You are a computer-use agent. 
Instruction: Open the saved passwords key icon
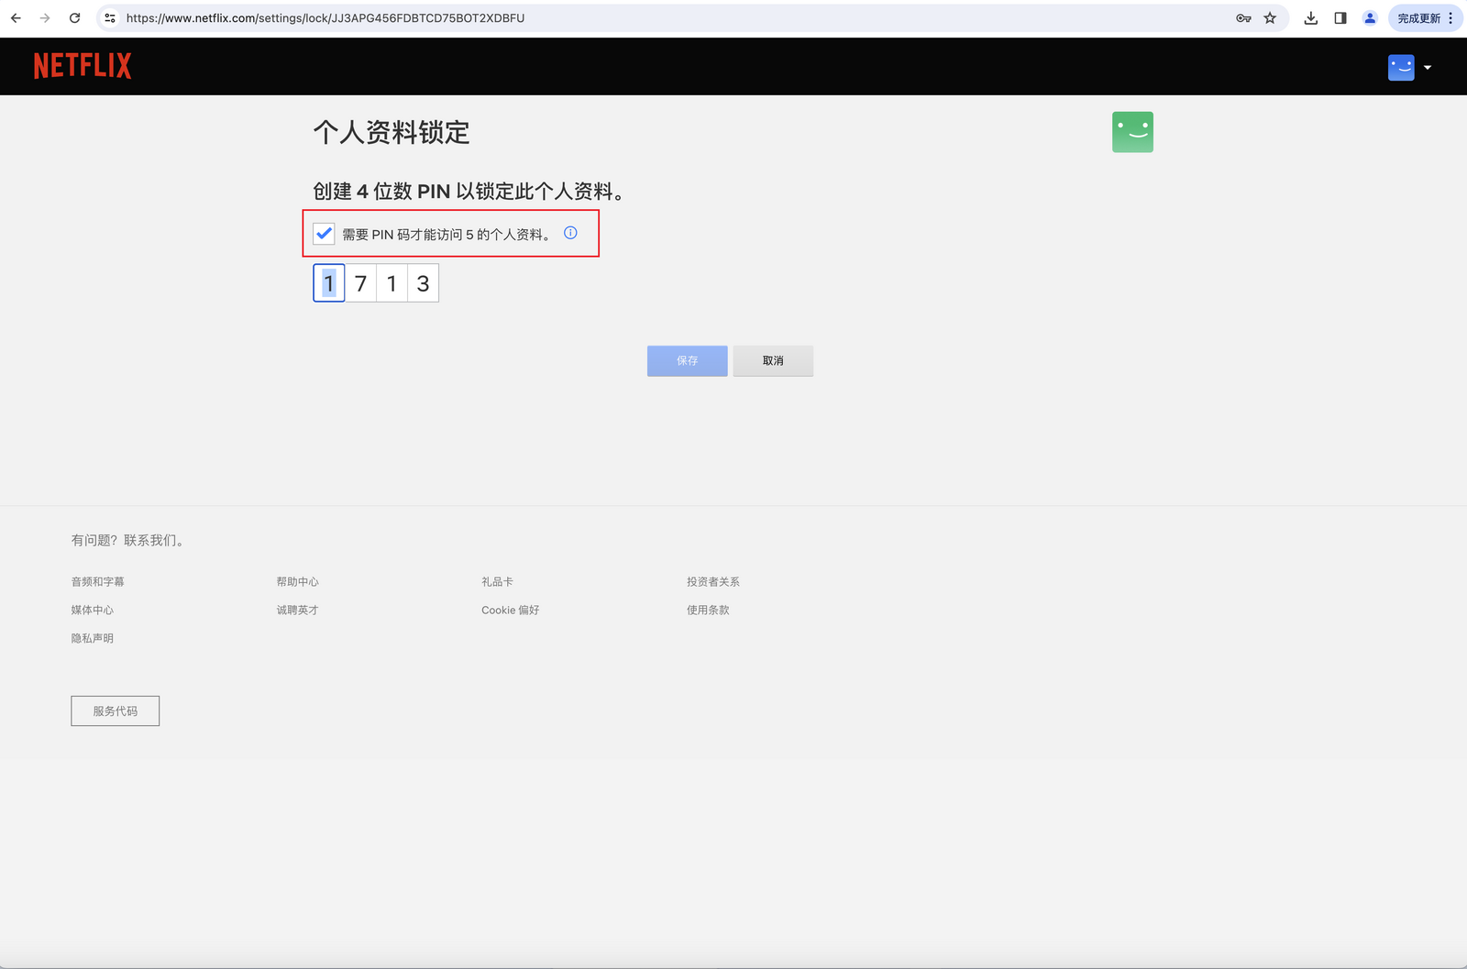pyautogui.click(x=1243, y=17)
